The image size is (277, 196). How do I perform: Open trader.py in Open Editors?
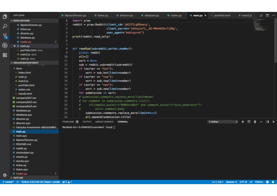[34, 42]
